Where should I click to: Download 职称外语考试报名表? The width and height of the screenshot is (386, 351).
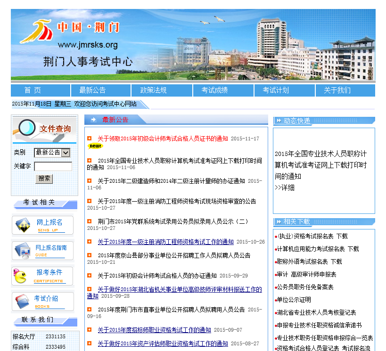[x=310, y=261]
